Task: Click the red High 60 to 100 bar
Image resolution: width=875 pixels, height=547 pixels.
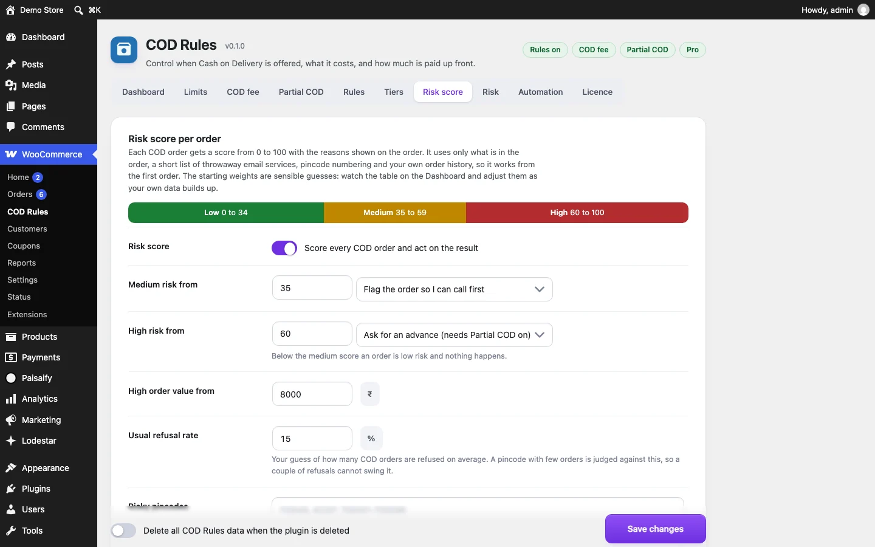Action: (x=577, y=213)
